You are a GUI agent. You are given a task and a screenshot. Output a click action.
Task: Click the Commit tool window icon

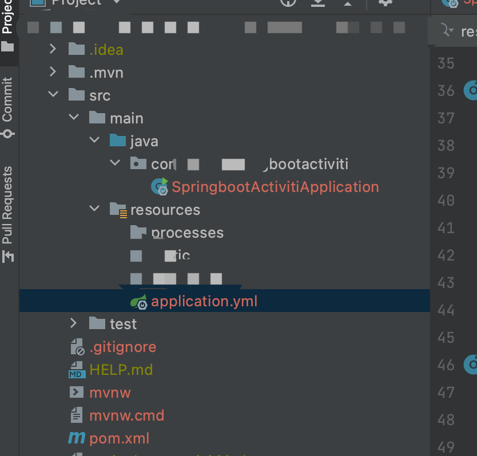click(7, 134)
